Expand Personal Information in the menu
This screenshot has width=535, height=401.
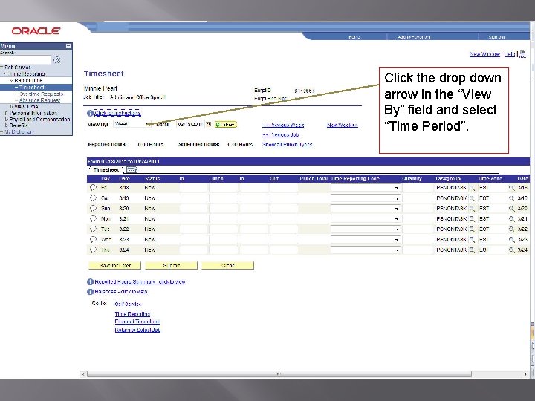tap(6, 113)
